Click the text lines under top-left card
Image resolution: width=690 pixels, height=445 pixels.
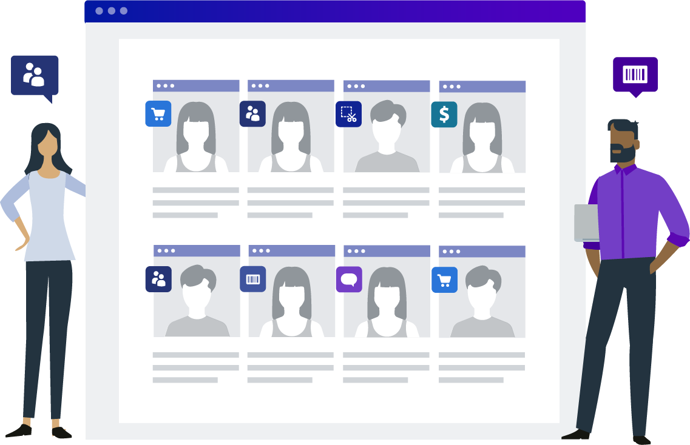tap(195, 202)
